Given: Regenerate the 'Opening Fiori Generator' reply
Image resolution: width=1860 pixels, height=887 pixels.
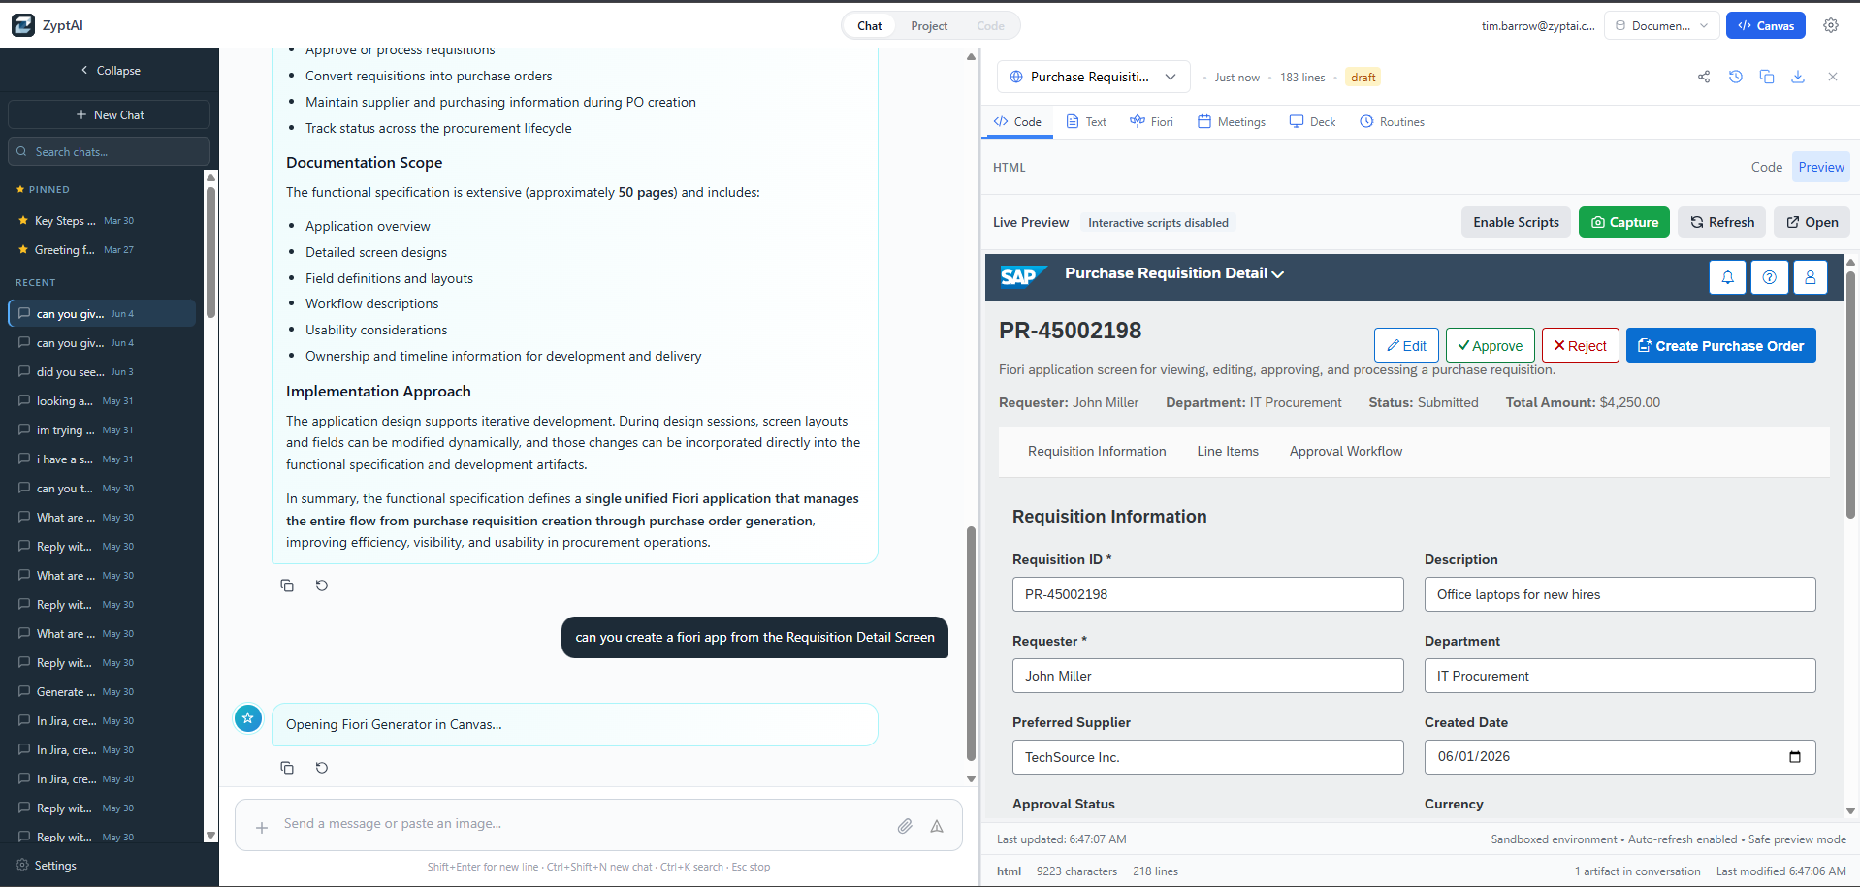Looking at the screenshot, I should click(322, 768).
